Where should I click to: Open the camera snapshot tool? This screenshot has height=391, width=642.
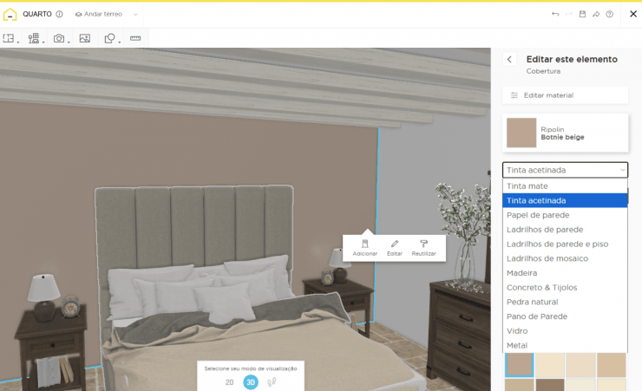[61, 38]
